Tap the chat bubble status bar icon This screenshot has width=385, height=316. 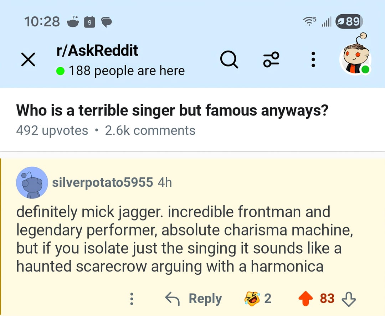[107, 22]
